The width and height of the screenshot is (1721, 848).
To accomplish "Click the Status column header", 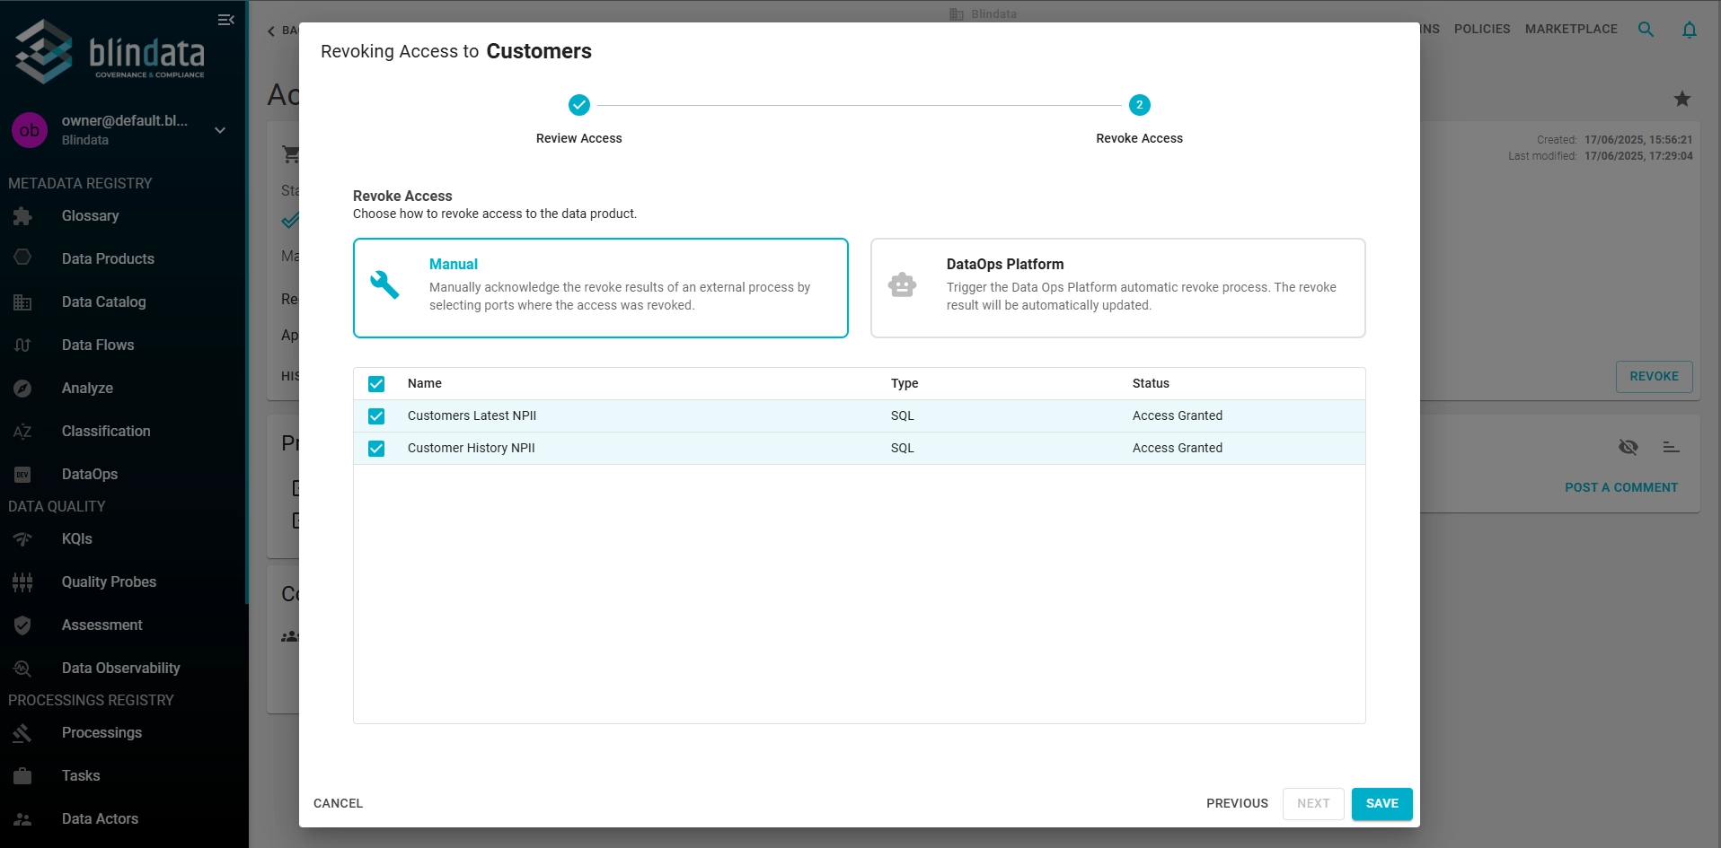I will tap(1151, 383).
